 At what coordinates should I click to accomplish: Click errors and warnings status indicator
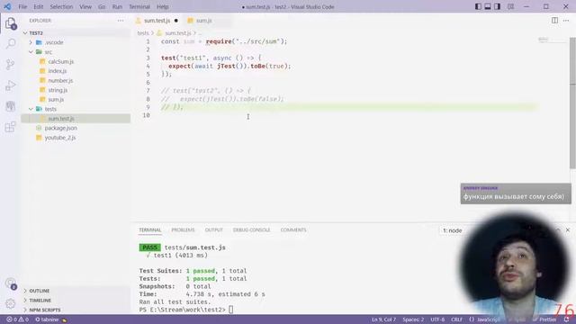(x=17, y=319)
